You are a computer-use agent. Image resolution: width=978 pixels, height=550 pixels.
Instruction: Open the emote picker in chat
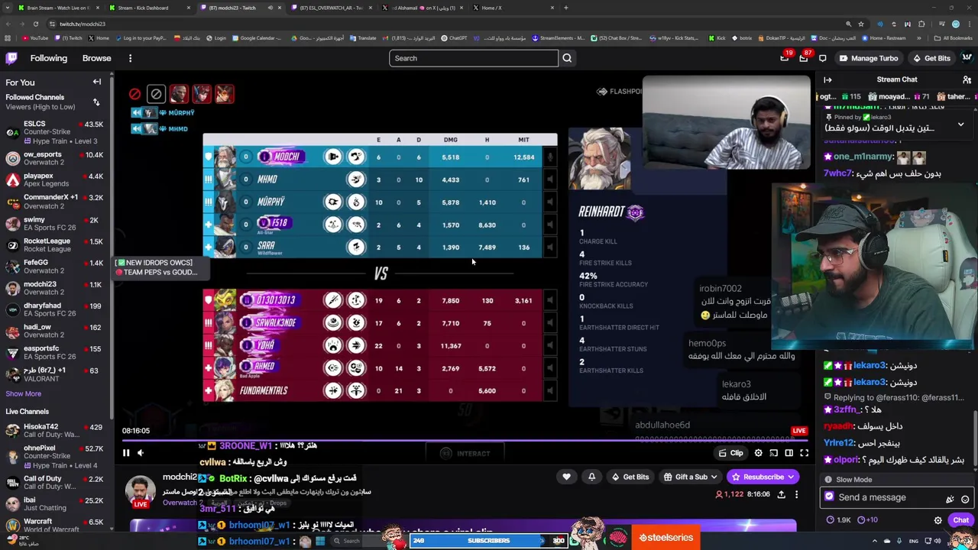[965, 499]
